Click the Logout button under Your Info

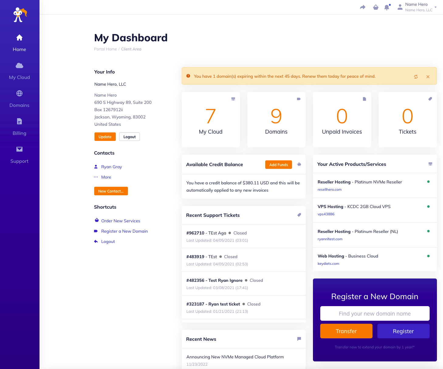point(129,137)
